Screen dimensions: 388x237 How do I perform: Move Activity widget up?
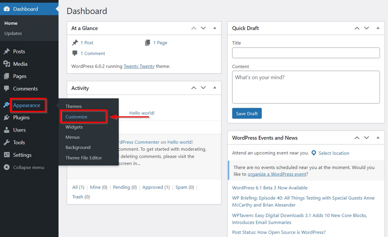[194, 88]
